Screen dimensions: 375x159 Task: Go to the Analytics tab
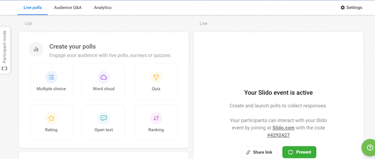pyautogui.click(x=103, y=8)
